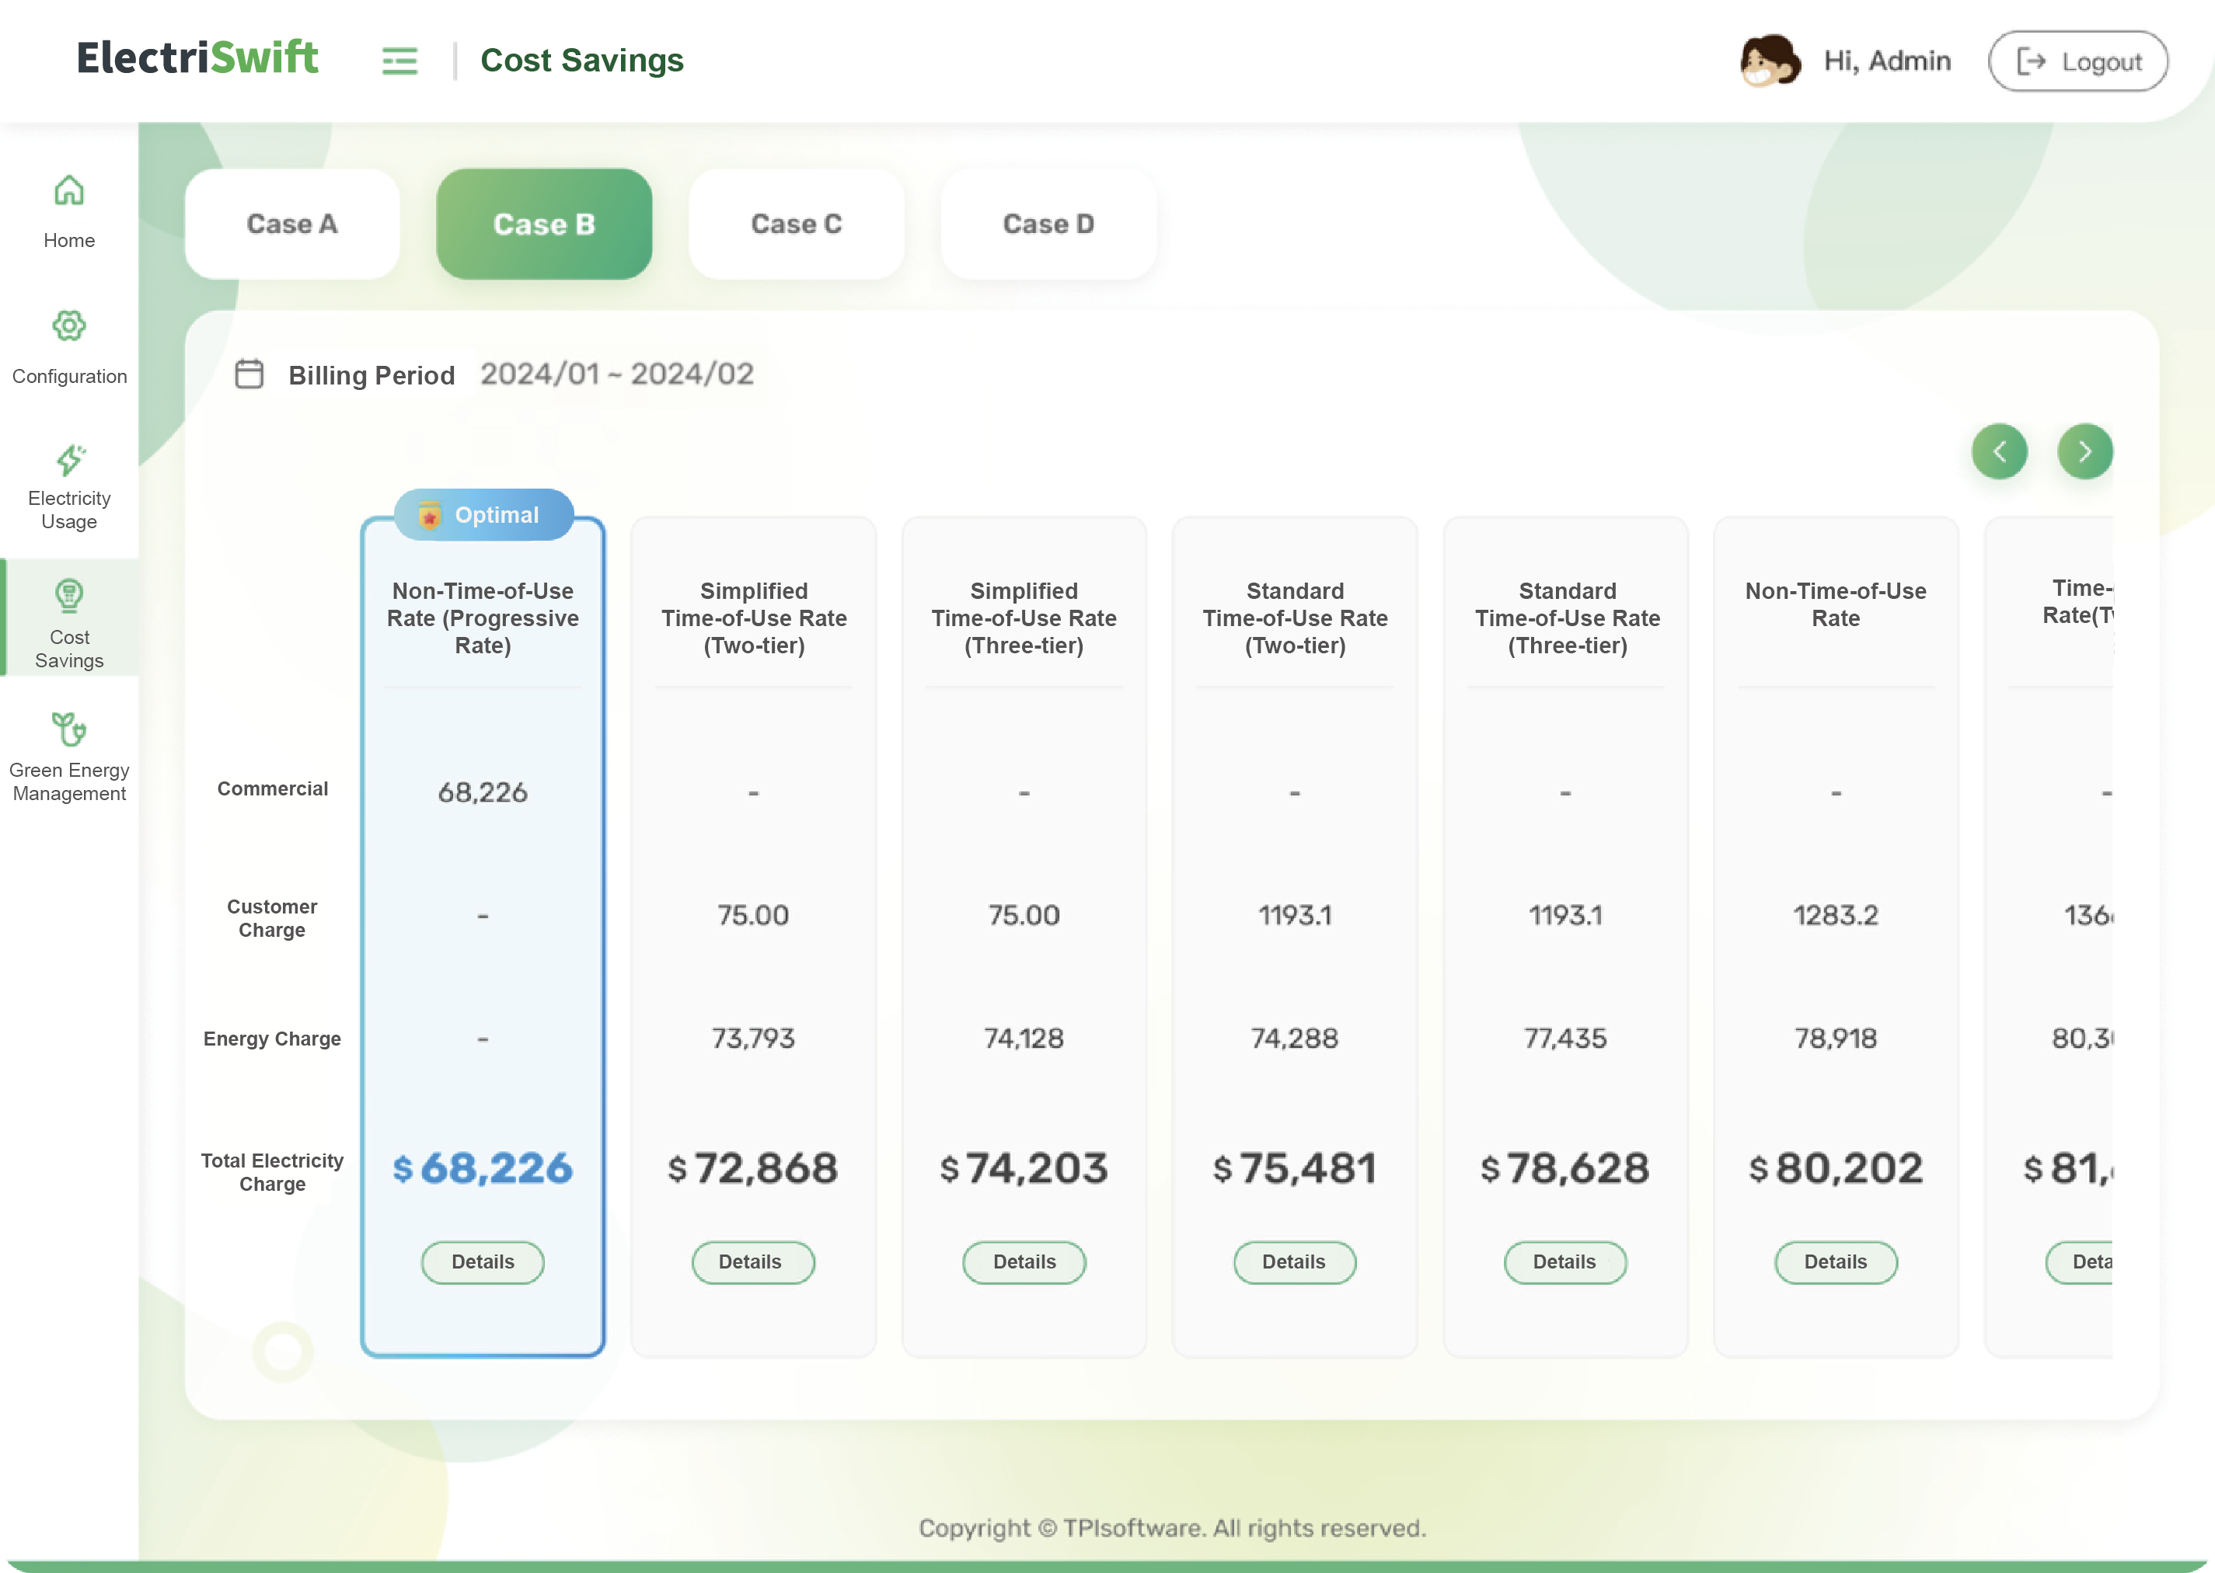The height and width of the screenshot is (1573, 2215).
Task: Toggle the hamburger menu icon
Action: [x=399, y=61]
